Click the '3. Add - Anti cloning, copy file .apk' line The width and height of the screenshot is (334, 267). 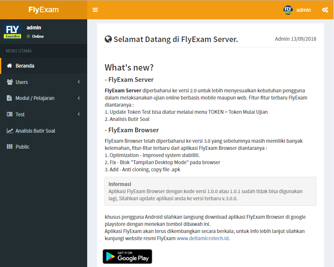click(x=142, y=169)
